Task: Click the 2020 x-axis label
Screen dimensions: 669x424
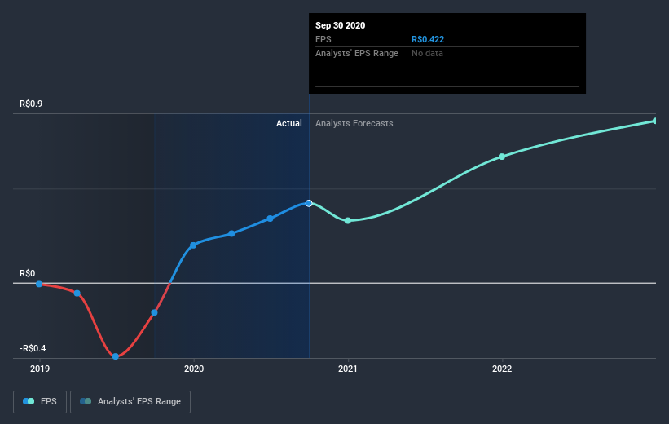Action: (194, 369)
